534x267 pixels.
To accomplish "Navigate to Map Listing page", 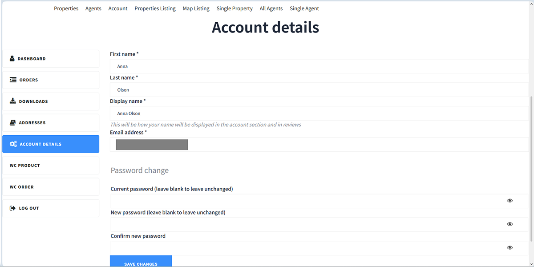I will click(196, 8).
